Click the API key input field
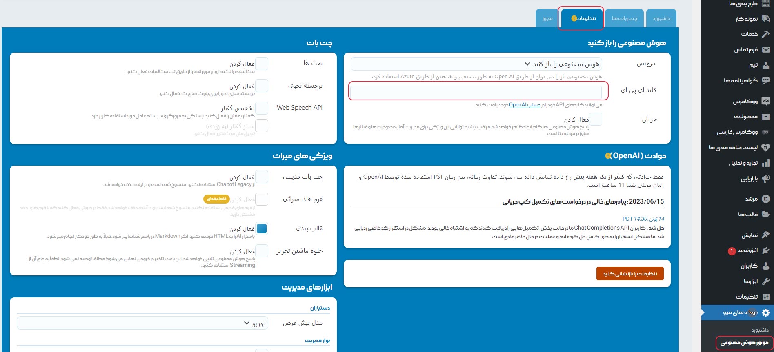 click(x=476, y=92)
